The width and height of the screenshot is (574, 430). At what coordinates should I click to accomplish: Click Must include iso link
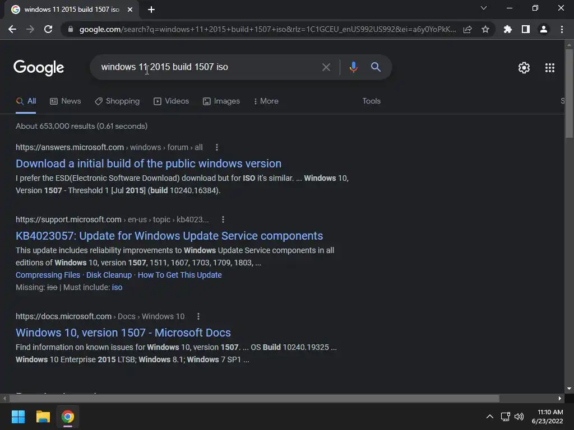click(117, 287)
